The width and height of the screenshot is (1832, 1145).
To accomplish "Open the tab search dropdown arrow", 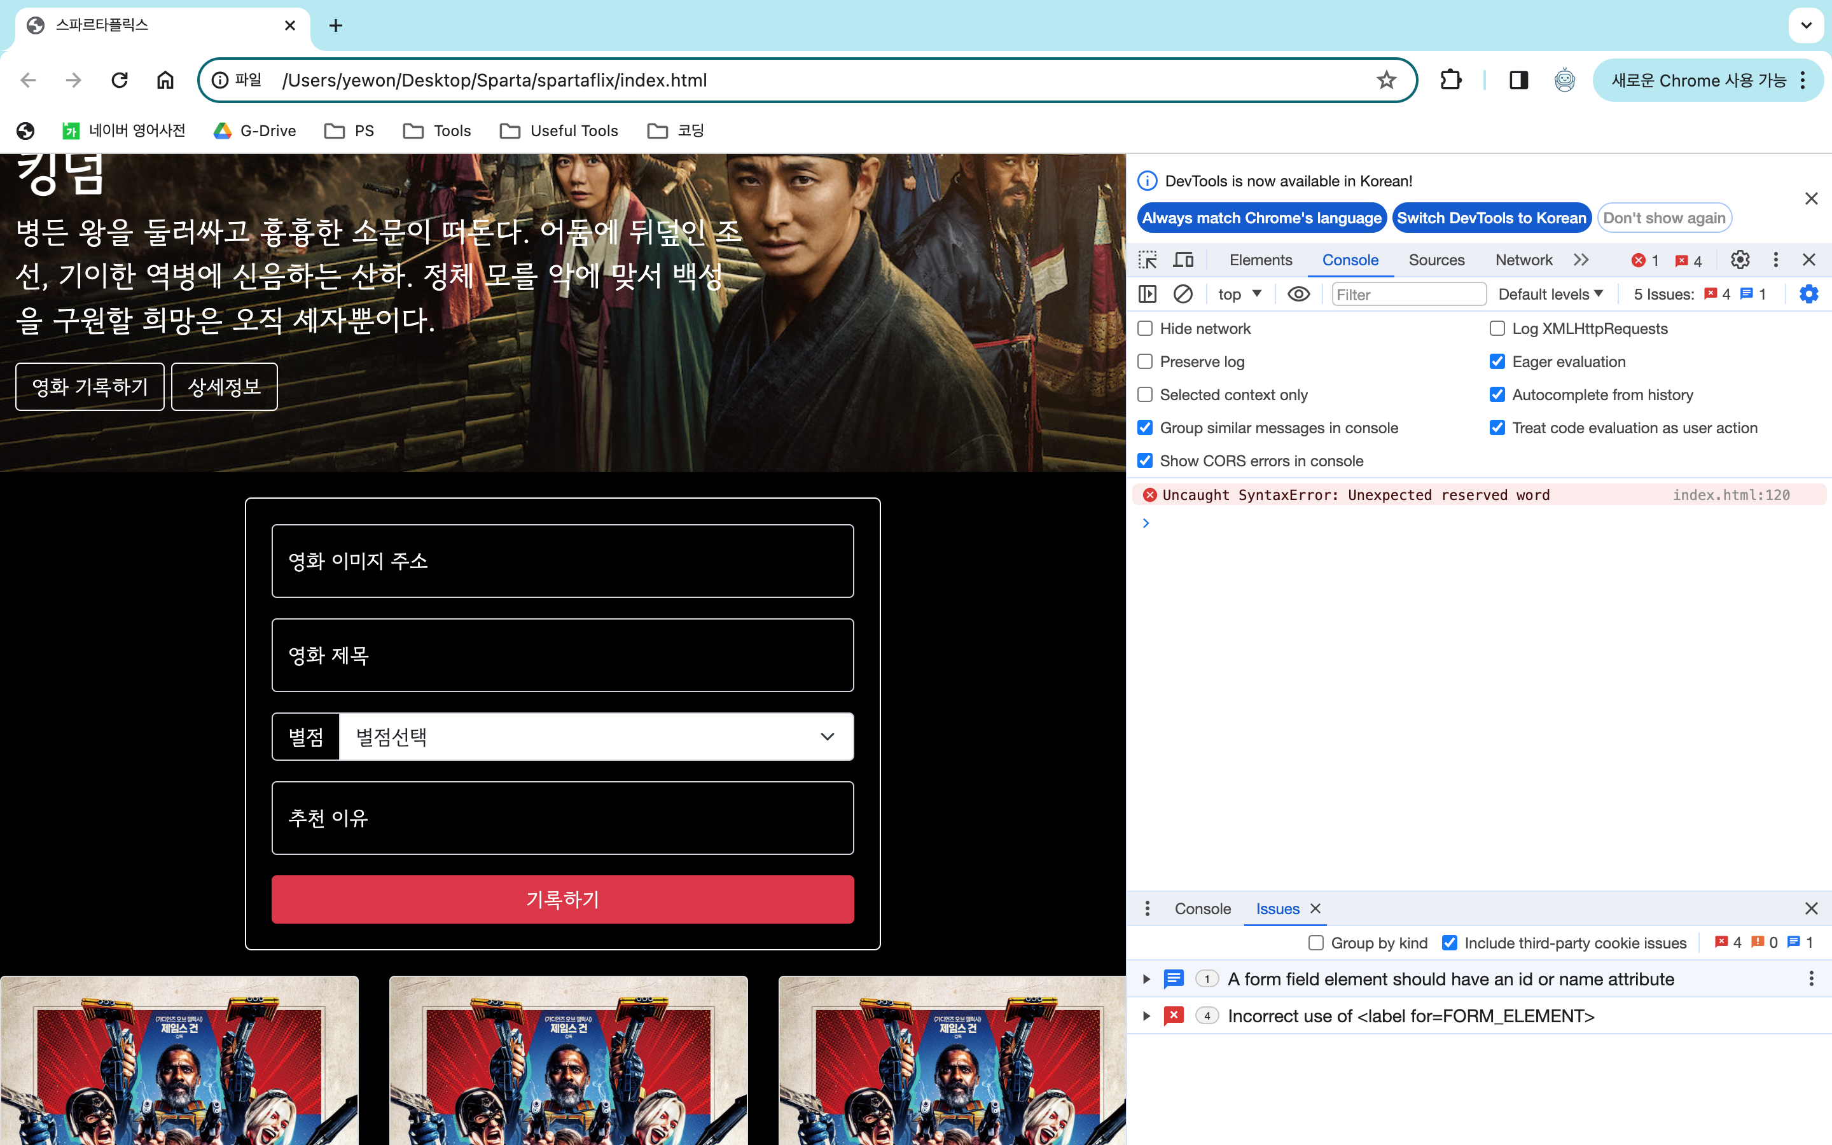I will click(1807, 25).
